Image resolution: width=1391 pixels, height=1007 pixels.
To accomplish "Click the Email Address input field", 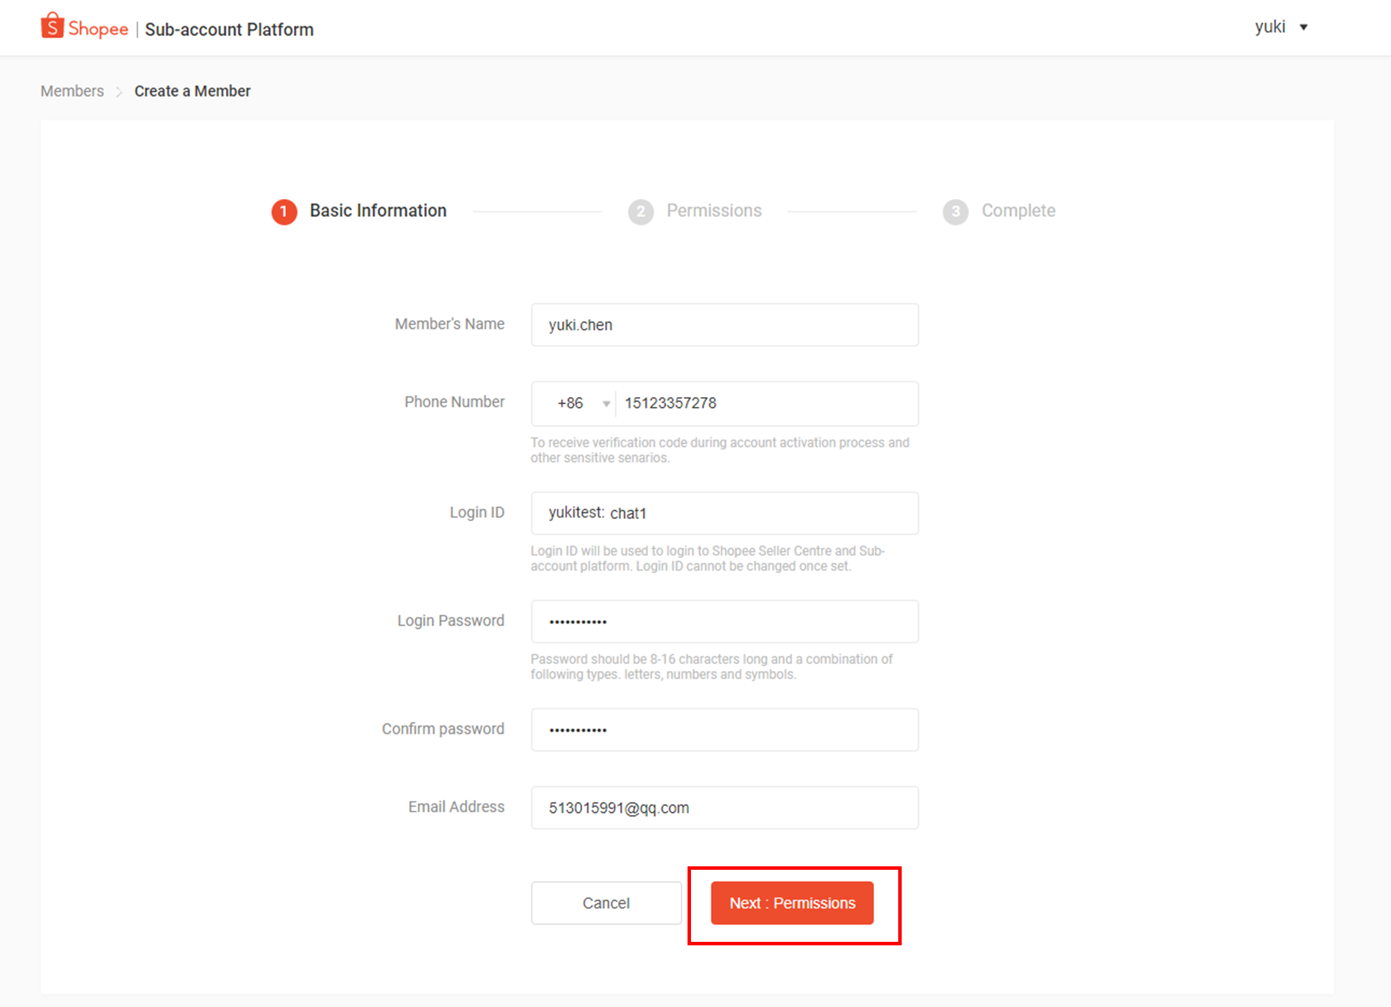I will pos(724,808).
